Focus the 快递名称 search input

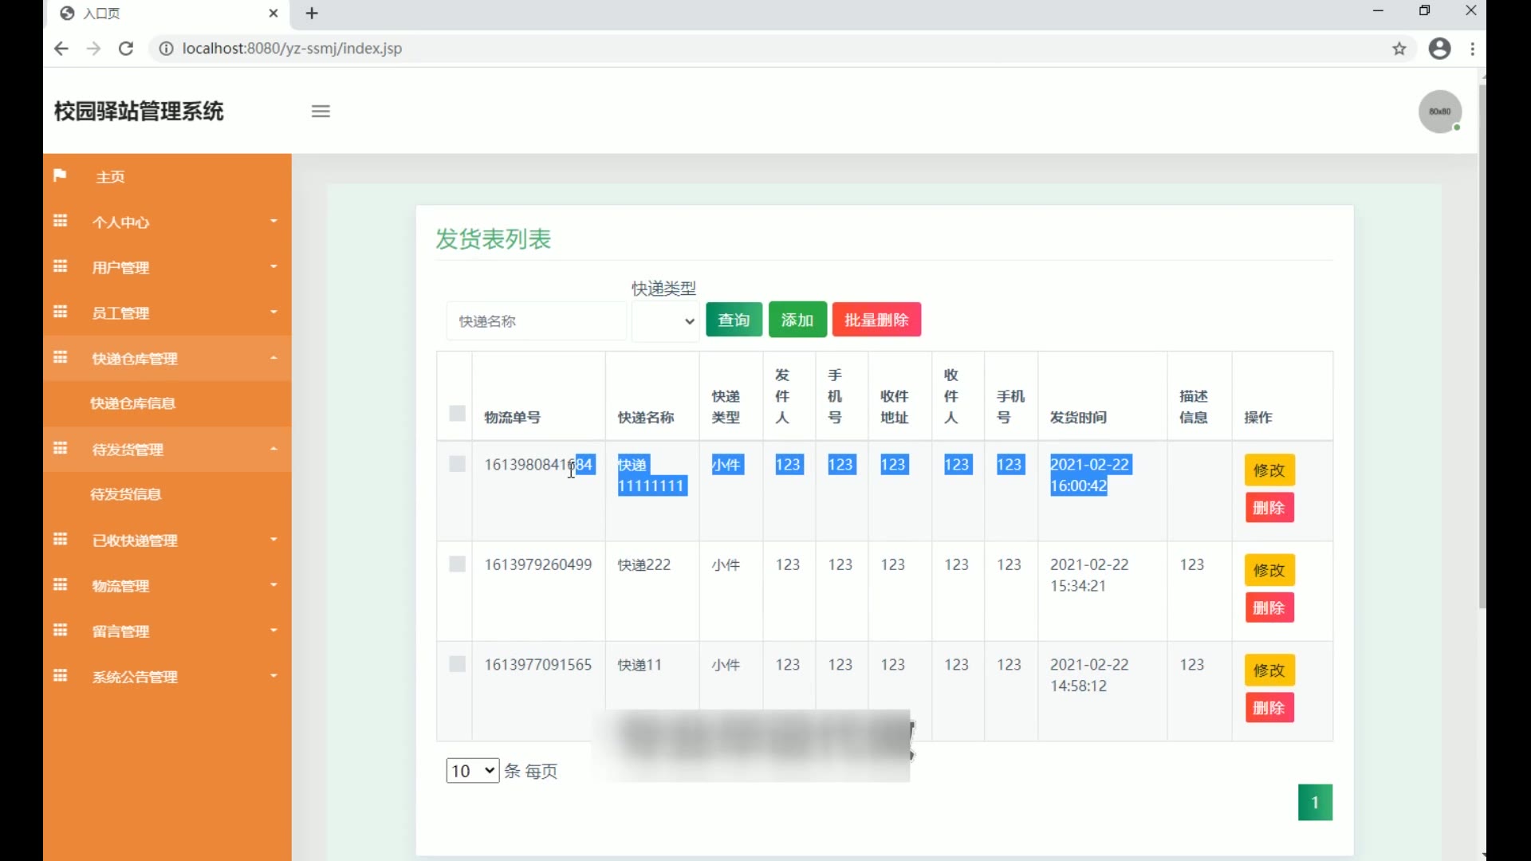coord(536,321)
